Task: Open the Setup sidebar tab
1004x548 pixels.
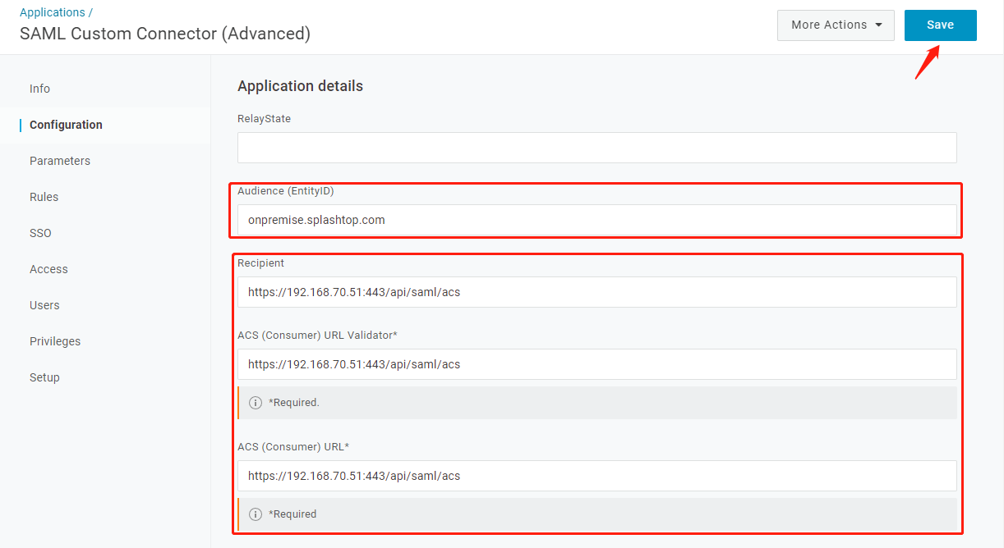Action: (x=44, y=377)
